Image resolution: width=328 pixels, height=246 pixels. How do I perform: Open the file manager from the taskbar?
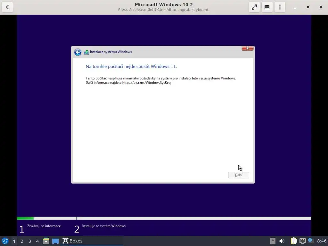tap(46, 241)
